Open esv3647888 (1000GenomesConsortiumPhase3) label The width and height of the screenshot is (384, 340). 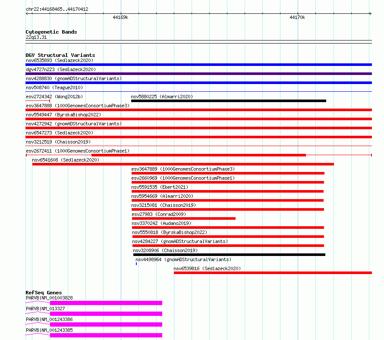[x=78, y=106]
